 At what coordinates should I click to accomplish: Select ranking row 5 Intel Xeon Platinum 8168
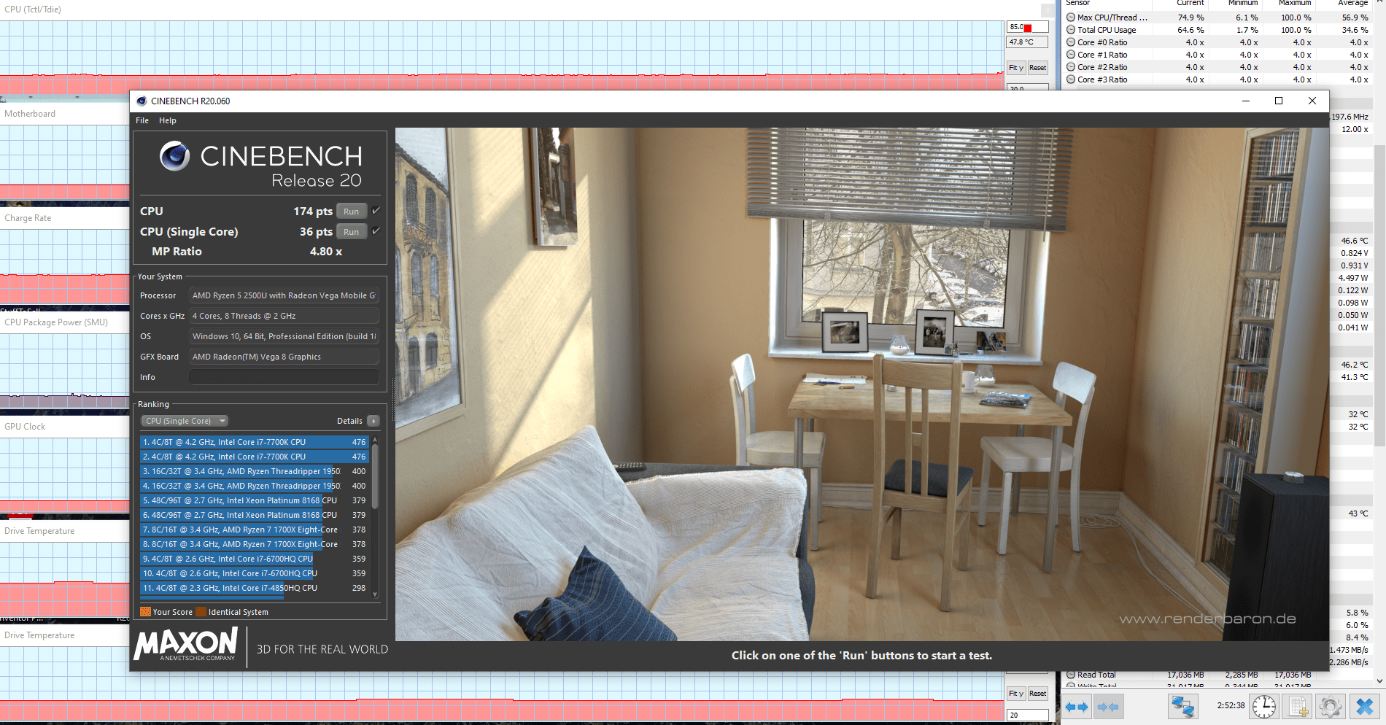coord(255,500)
